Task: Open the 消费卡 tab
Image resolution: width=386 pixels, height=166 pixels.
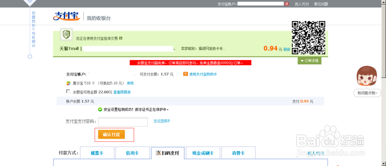Action: click(x=238, y=153)
